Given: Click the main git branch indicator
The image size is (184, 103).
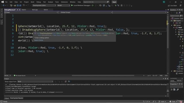Looking at the screenshot, I should (162, 102).
